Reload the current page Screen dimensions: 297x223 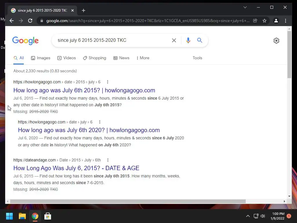(30, 21)
